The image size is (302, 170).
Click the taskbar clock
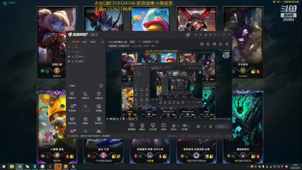(x=295, y=167)
